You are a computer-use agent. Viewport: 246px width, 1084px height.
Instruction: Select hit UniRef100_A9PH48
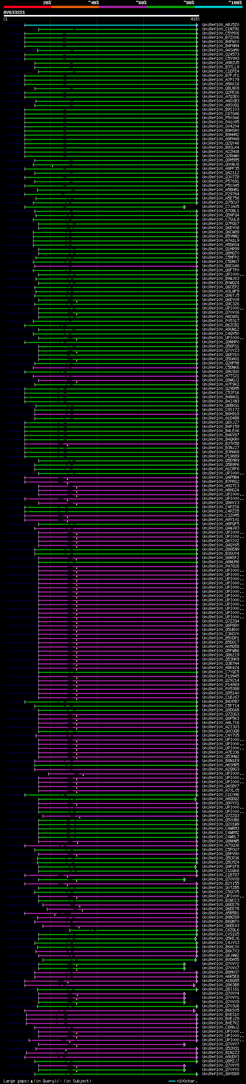(221, 139)
